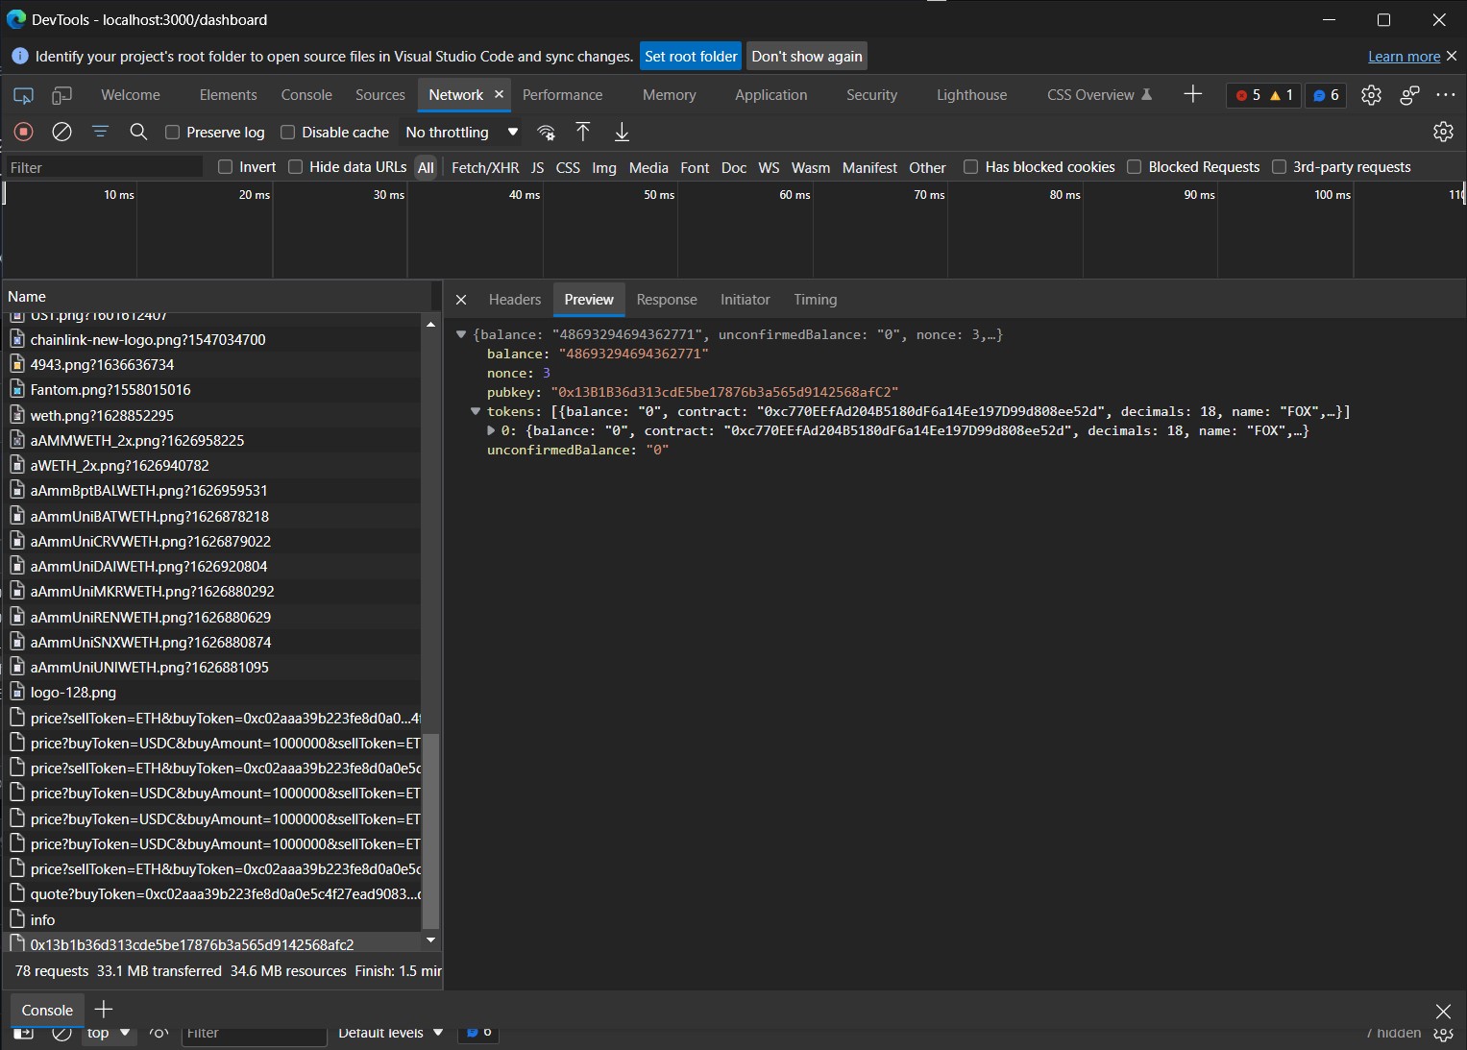
Task: Open the No throttling dropdown
Action: [459, 132]
